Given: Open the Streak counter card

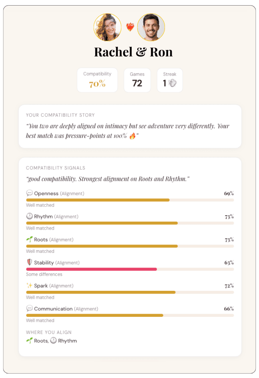Looking at the screenshot, I should click(170, 80).
